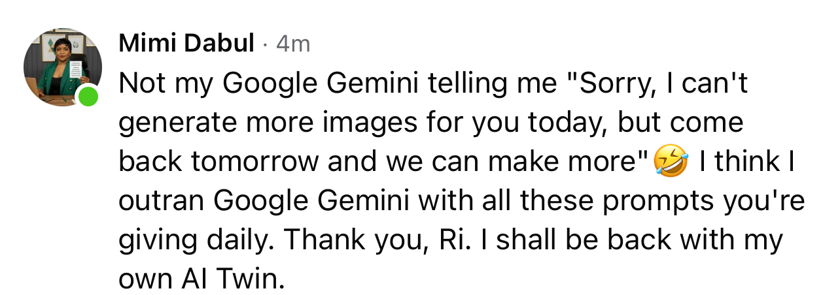Click the laughing emoji in the comment
840x295 pixels.
[671, 162]
